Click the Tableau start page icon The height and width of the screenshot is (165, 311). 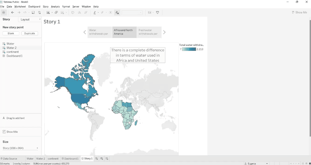(x=3, y=12)
